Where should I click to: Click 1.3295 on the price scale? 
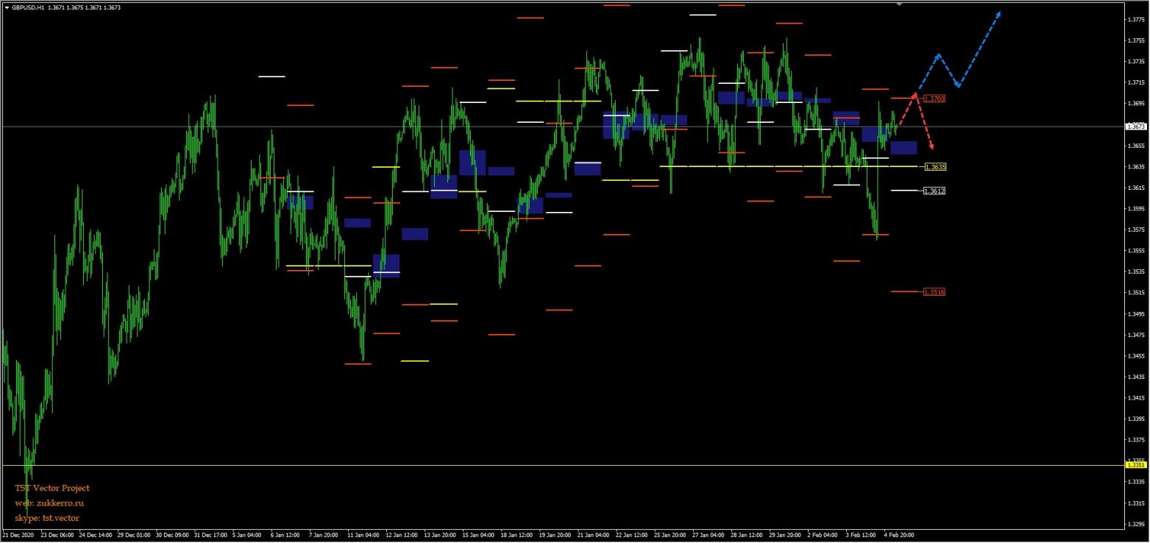click(x=1137, y=525)
